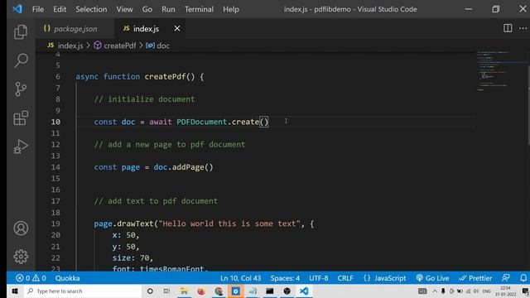Click line number 19 in the gutter

(x=55, y=223)
